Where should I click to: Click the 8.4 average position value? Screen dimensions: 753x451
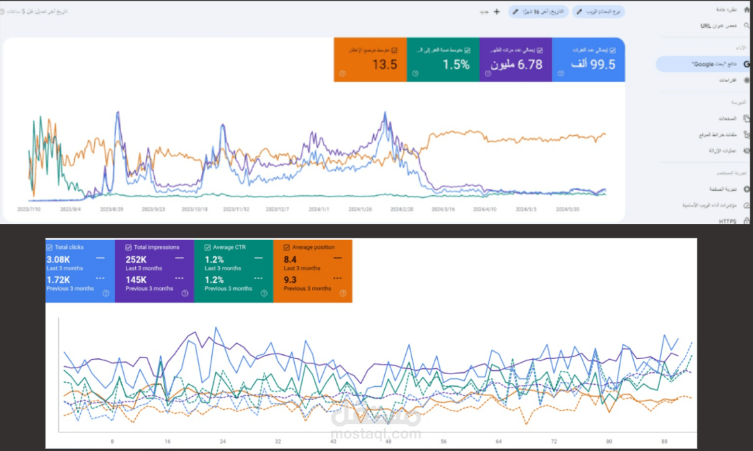290,260
